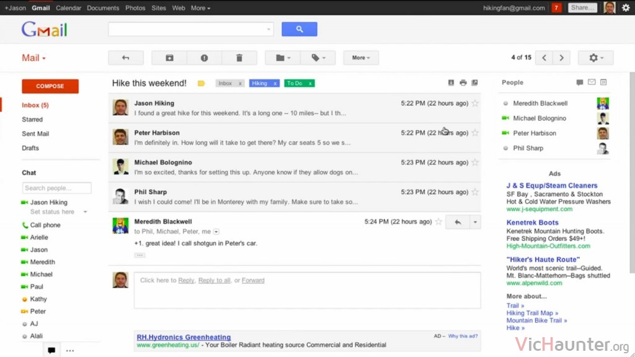Star Jason Hiking's message
The image size is (635, 357).
point(475,104)
